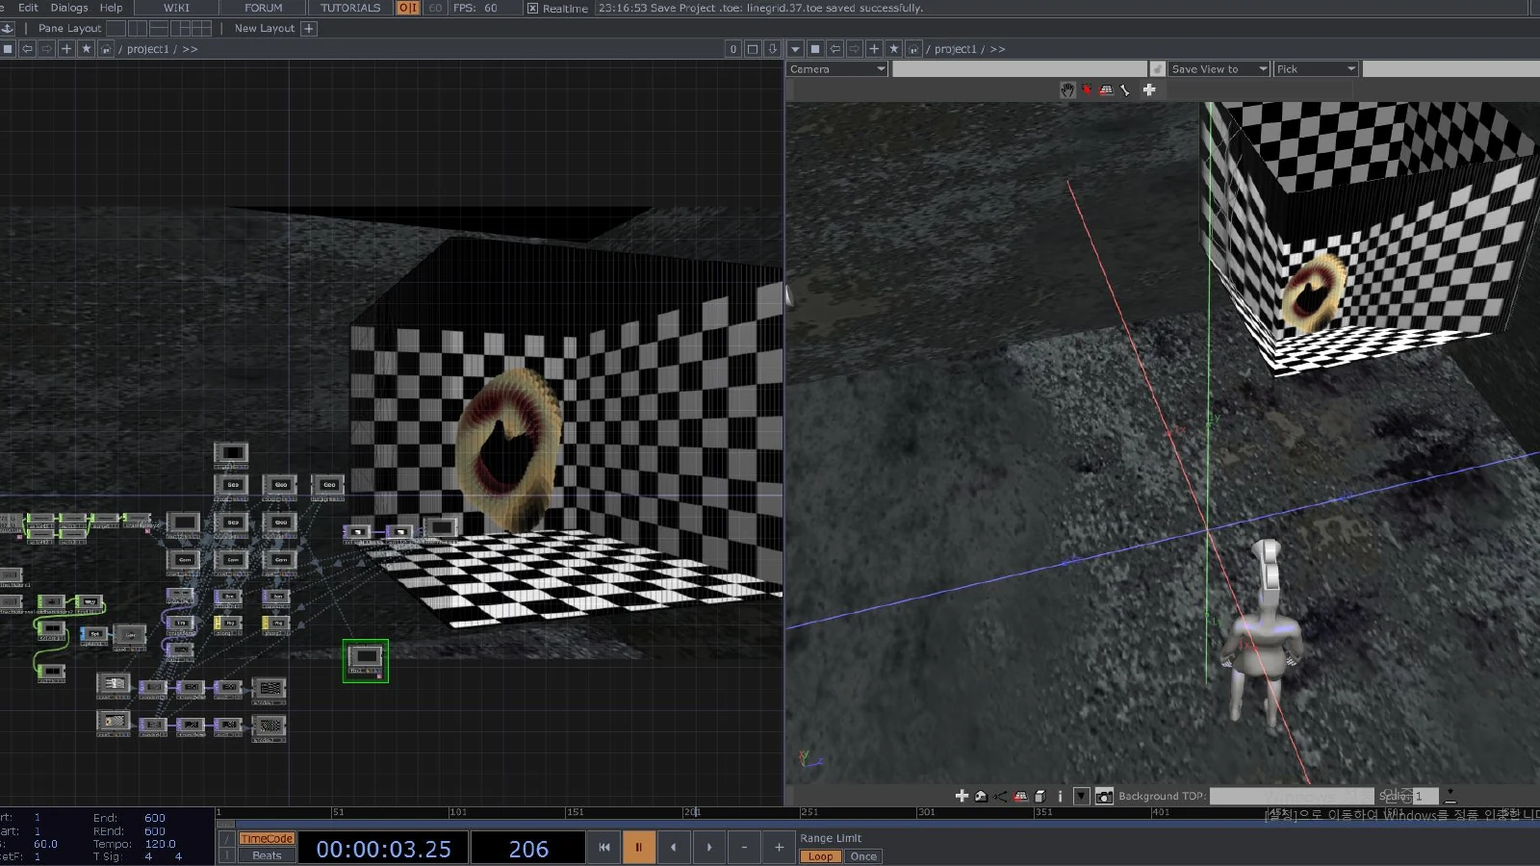The height and width of the screenshot is (866, 1540).
Task: Click the snapshot camera icon near Background TOP
Action: point(1104,796)
